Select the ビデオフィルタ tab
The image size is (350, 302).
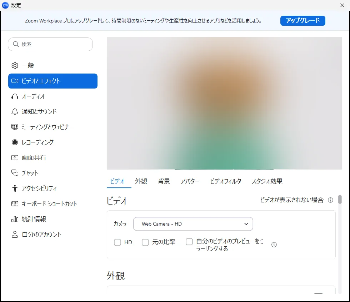coord(225,181)
